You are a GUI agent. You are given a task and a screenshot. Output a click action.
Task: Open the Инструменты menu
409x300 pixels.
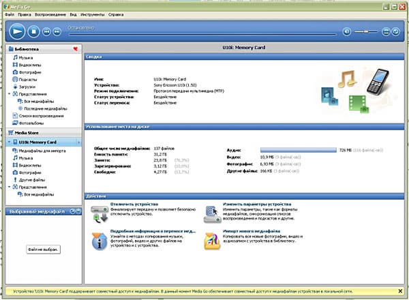92,14
